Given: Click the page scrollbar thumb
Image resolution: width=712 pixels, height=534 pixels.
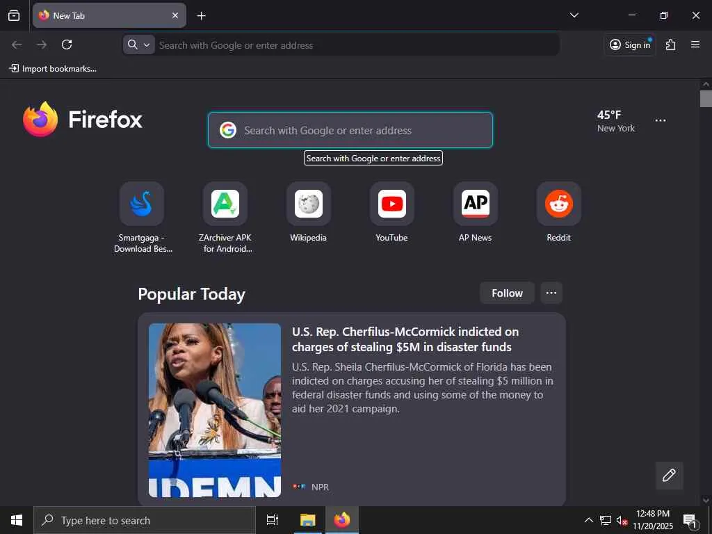Looking at the screenshot, I should tap(706, 99).
